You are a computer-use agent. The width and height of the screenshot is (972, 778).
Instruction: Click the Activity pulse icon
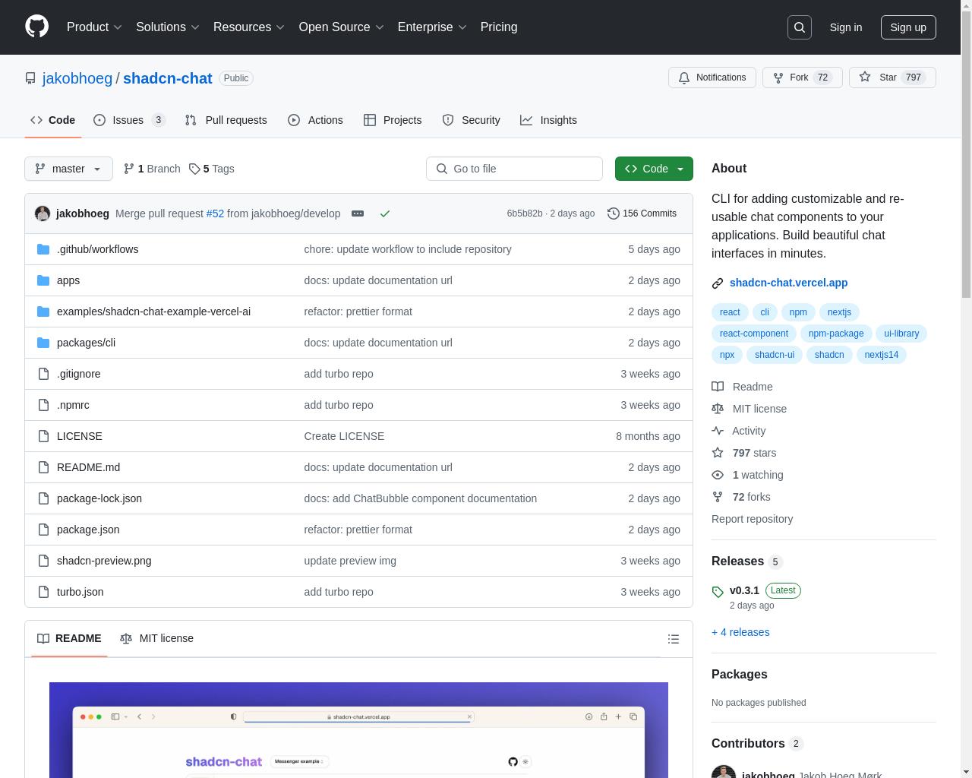tap(718, 431)
